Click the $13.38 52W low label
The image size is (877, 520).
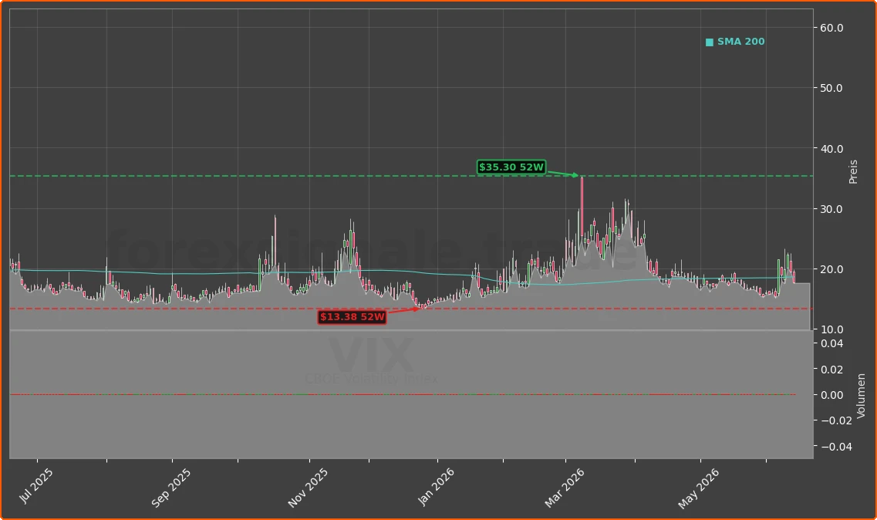[x=352, y=317]
